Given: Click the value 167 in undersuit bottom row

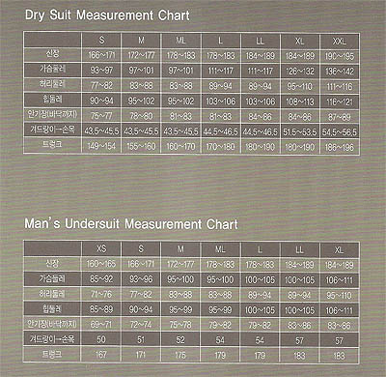Looking at the screenshot, I should coord(101,355).
